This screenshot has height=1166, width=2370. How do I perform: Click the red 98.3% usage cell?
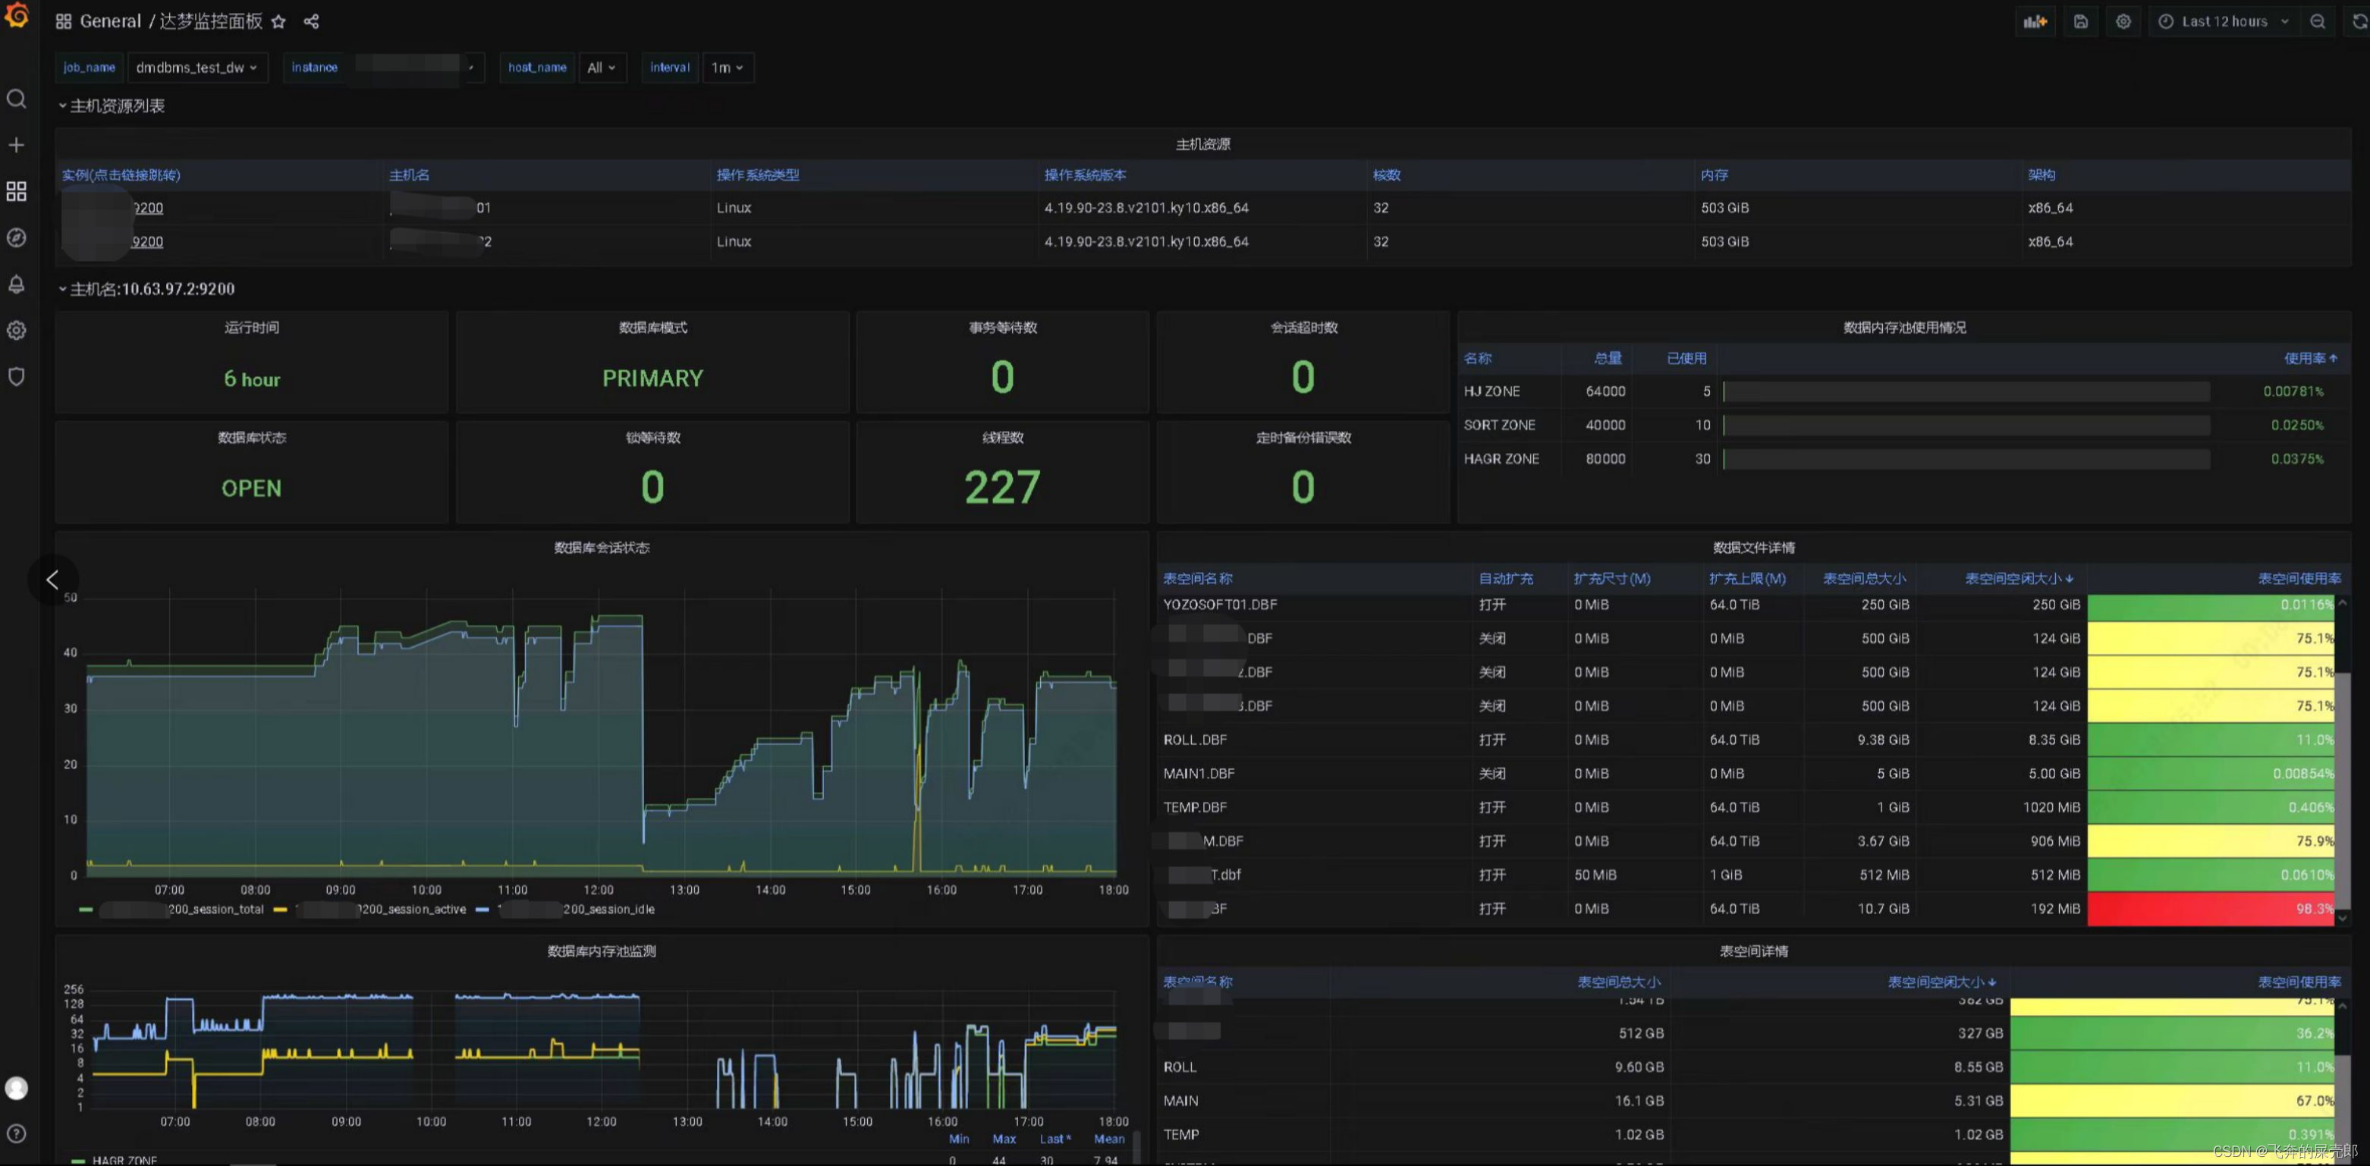2210,910
